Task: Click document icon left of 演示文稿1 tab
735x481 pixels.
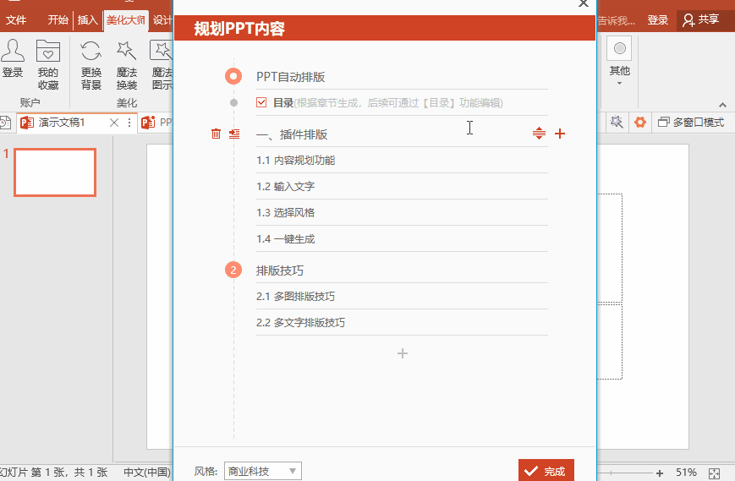Action: (x=5, y=123)
